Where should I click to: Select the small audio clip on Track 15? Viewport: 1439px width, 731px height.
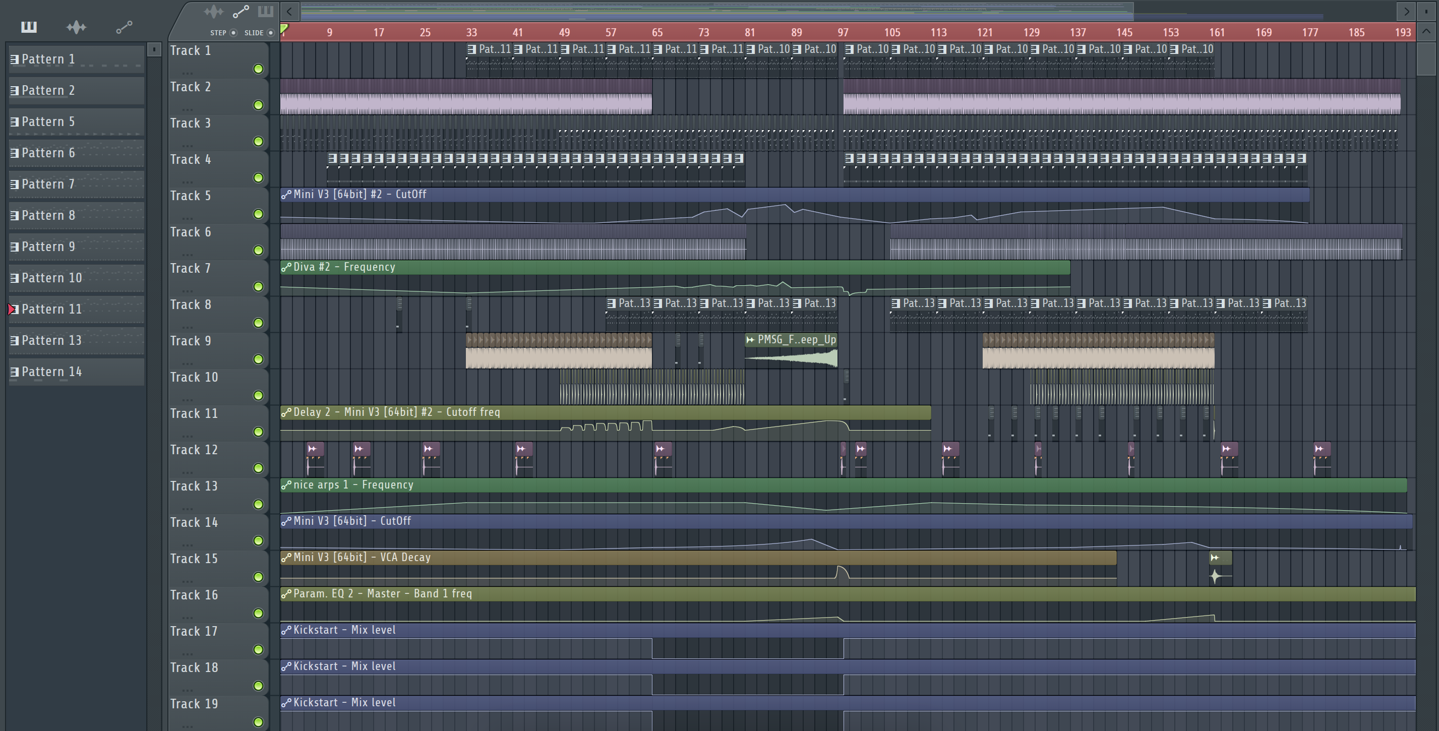[1220, 568]
